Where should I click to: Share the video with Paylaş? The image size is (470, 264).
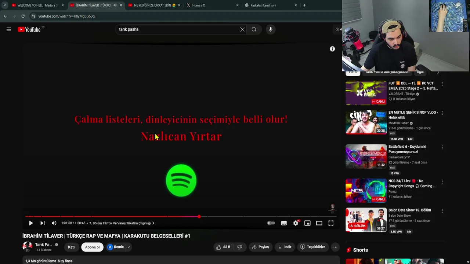[x=260, y=247]
